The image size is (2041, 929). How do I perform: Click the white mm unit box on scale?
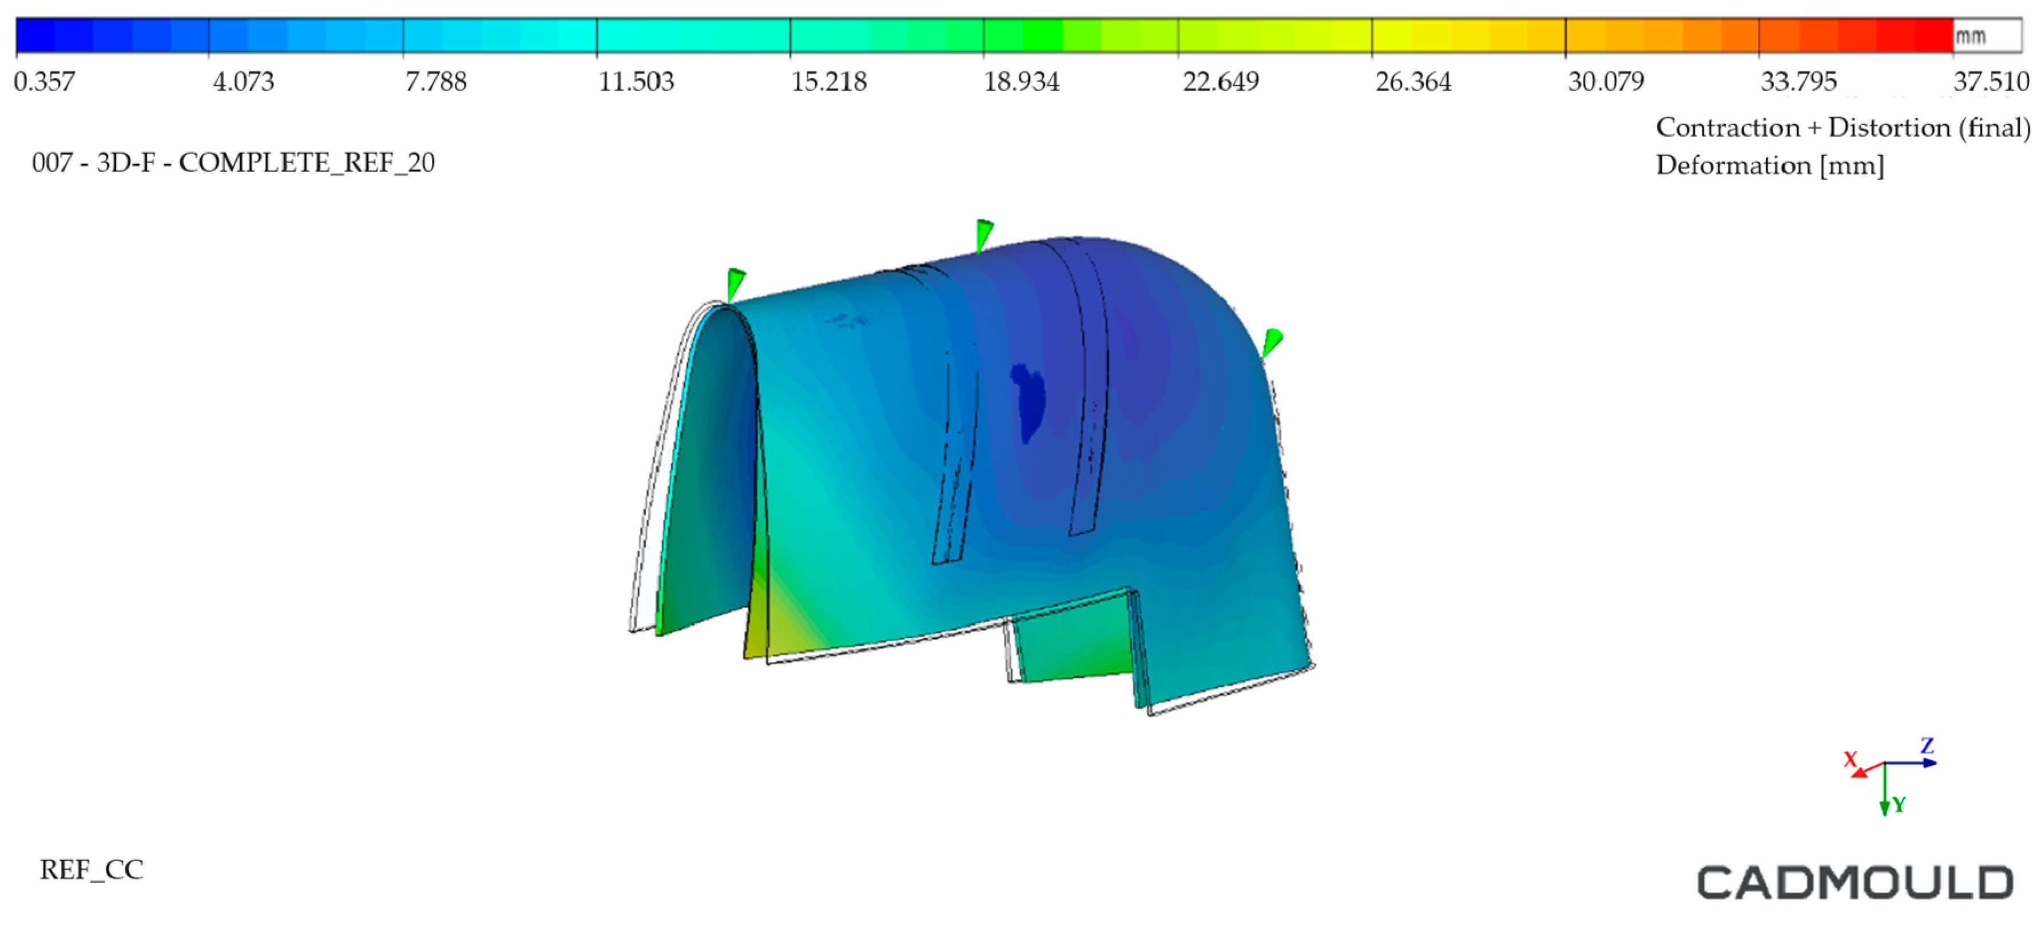click(1987, 37)
